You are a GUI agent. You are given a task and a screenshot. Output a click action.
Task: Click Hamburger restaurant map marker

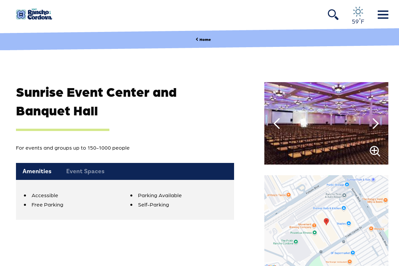(x=349, y=262)
